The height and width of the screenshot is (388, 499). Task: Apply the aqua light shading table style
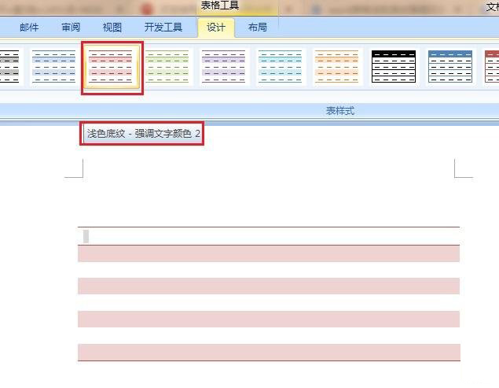[280, 67]
